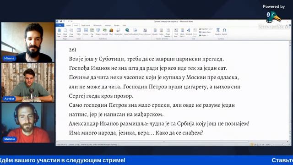Click the Screenshot tool icon
The width and height of the screenshot is (293, 165).
pos(118,32)
